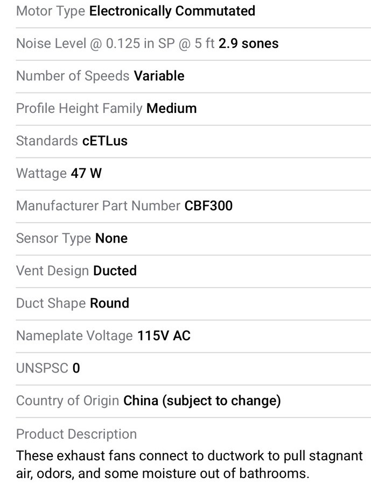This screenshot has height=485, width=371.
Task: Tap the 2.9 sones noise level value
Action: (x=248, y=44)
